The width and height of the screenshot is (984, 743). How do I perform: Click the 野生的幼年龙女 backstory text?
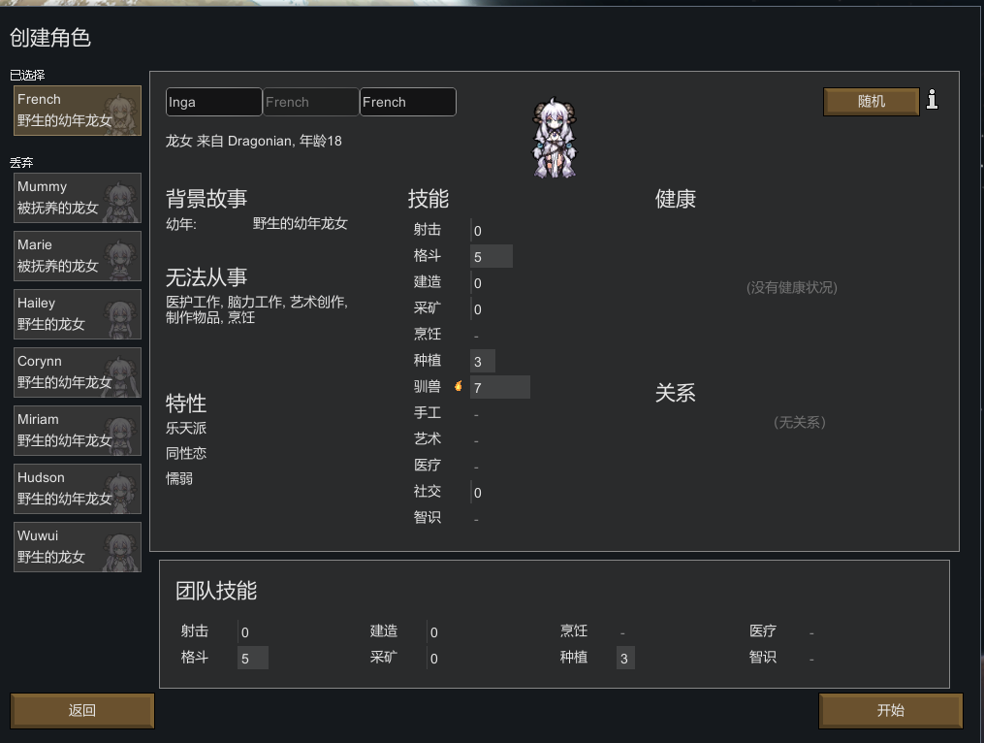[300, 224]
